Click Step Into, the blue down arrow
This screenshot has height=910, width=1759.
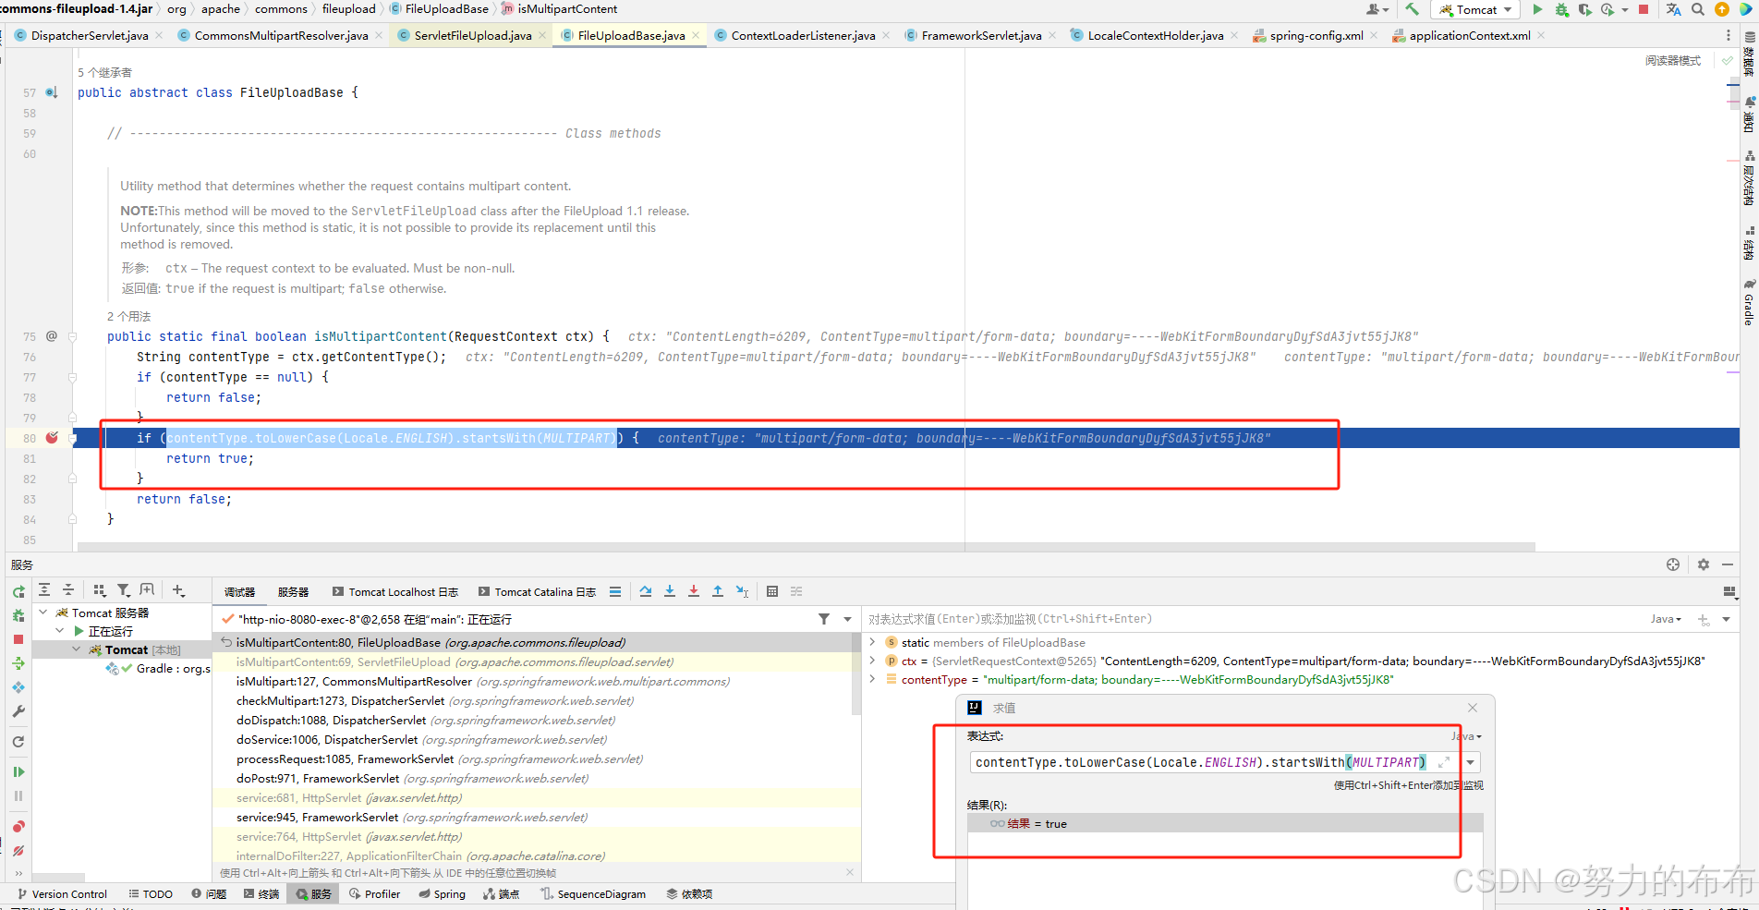coord(670,591)
